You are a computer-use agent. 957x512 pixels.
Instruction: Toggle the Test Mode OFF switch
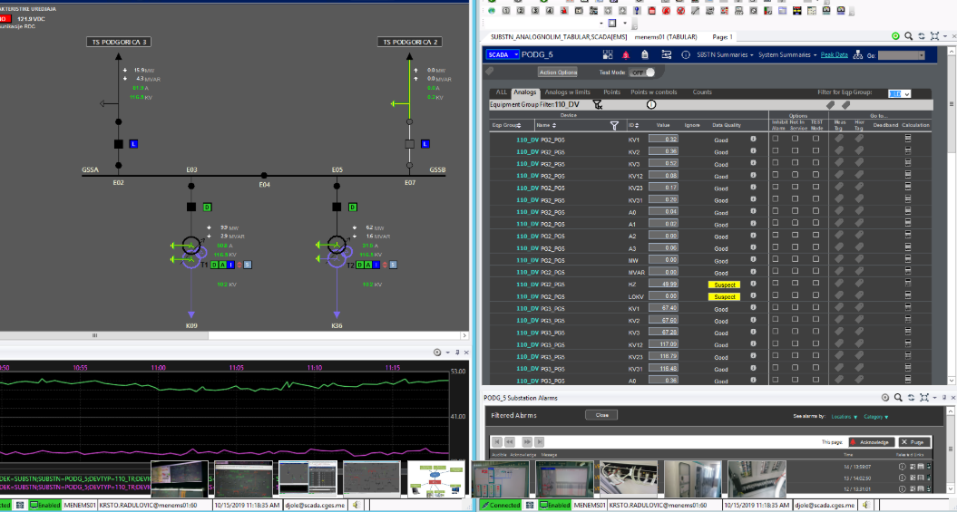click(641, 72)
